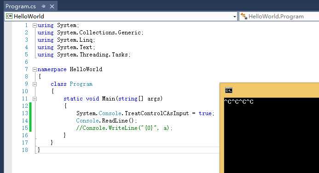Click the ^C^C^C^C output in console

[238, 101]
